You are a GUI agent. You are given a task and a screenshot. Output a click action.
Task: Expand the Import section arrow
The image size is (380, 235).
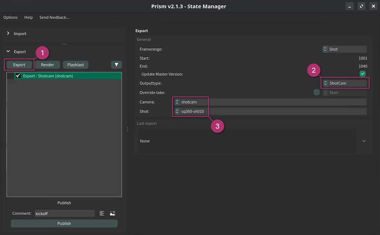click(x=8, y=33)
